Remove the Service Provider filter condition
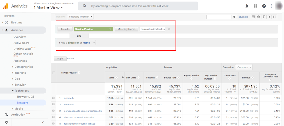Image resolution: width=284 pixels, height=126 pixels. pyautogui.click(x=169, y=29)
